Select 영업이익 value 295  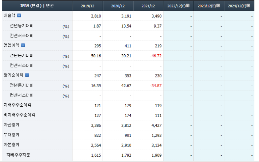pos(98,46)
